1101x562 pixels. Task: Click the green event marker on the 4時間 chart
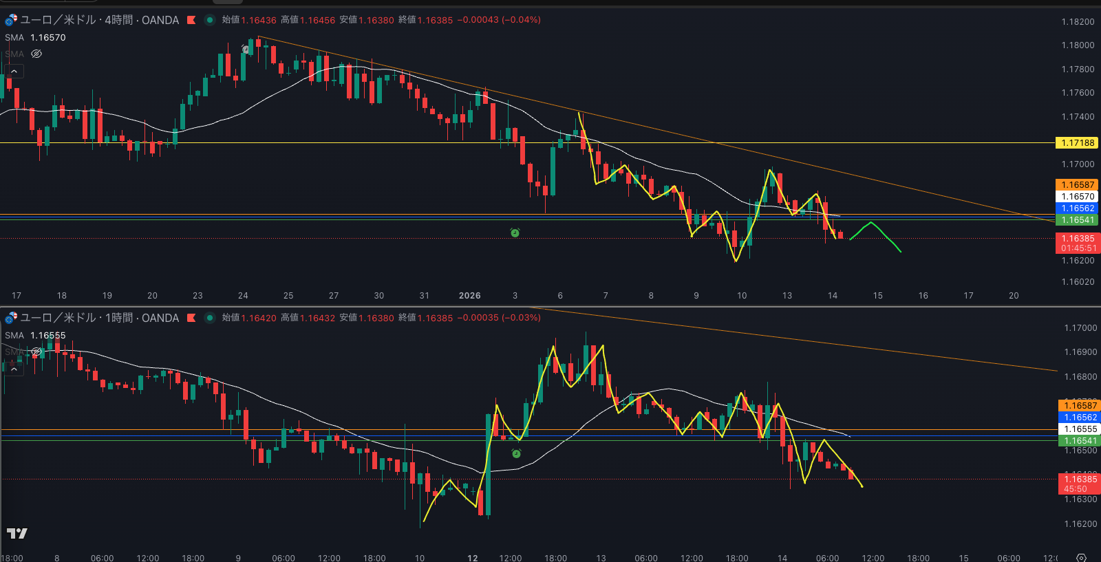[x=515, y=233]
